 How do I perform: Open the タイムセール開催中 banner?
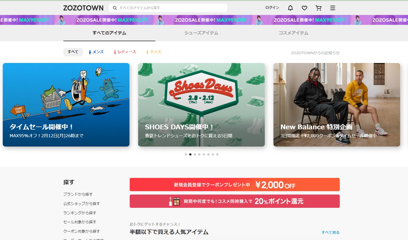[x=66, y=105]
